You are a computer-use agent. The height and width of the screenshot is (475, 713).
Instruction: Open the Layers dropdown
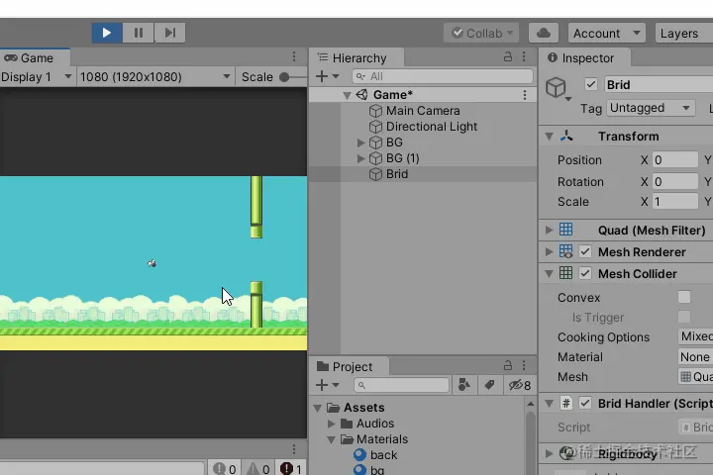pyautogui.click(x=684, y=34)
